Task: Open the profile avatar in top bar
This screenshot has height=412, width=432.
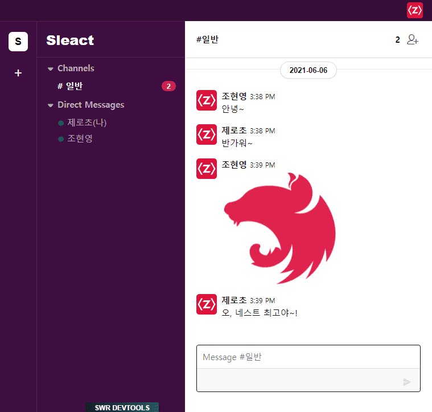Action: coord(415,10)
